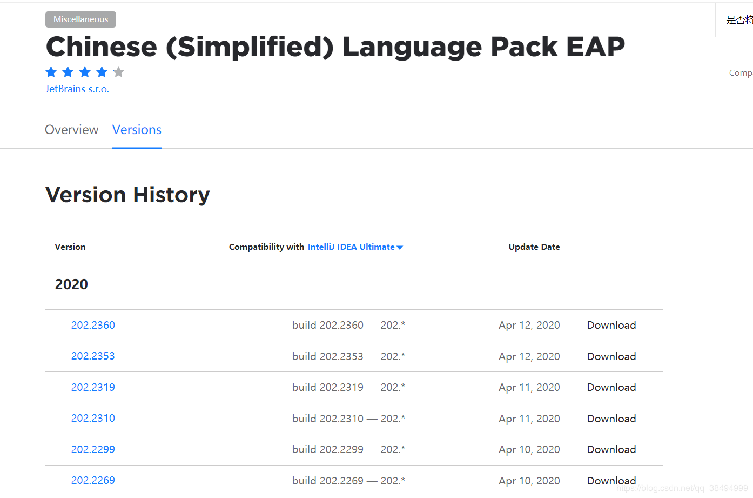The image size is (753, 498).
Task: Open version 202.2353 link
Action: point(93,356)
